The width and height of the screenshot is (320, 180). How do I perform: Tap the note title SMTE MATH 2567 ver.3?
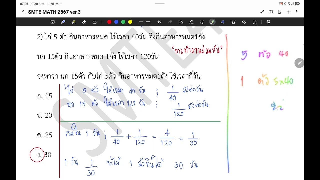point(54,12)
